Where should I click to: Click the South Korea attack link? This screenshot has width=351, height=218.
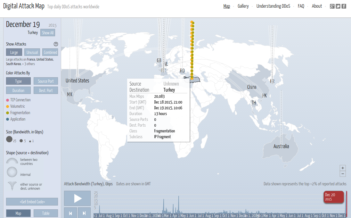[13, 64]
